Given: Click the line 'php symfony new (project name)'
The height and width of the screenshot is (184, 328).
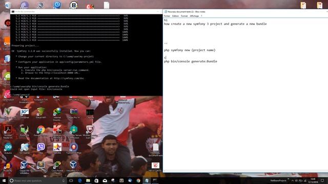Looking at the screenshot, I should pyautogui.click(x=190, y=50).
